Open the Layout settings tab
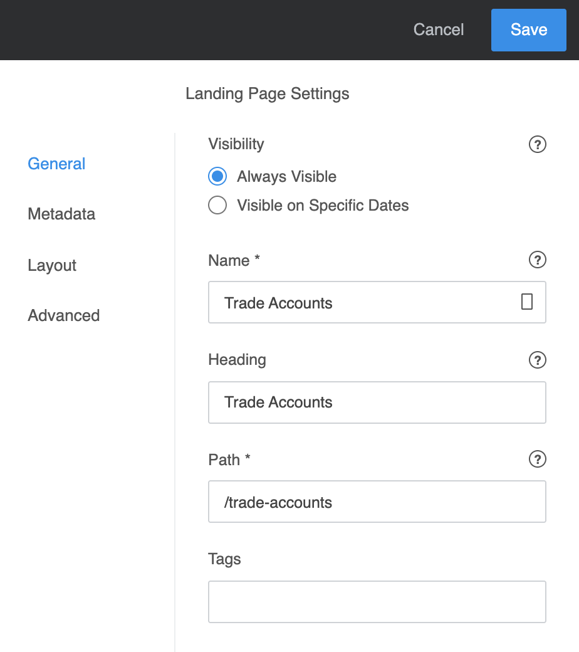This screenshot has height=652, width=579. (52, 265)
